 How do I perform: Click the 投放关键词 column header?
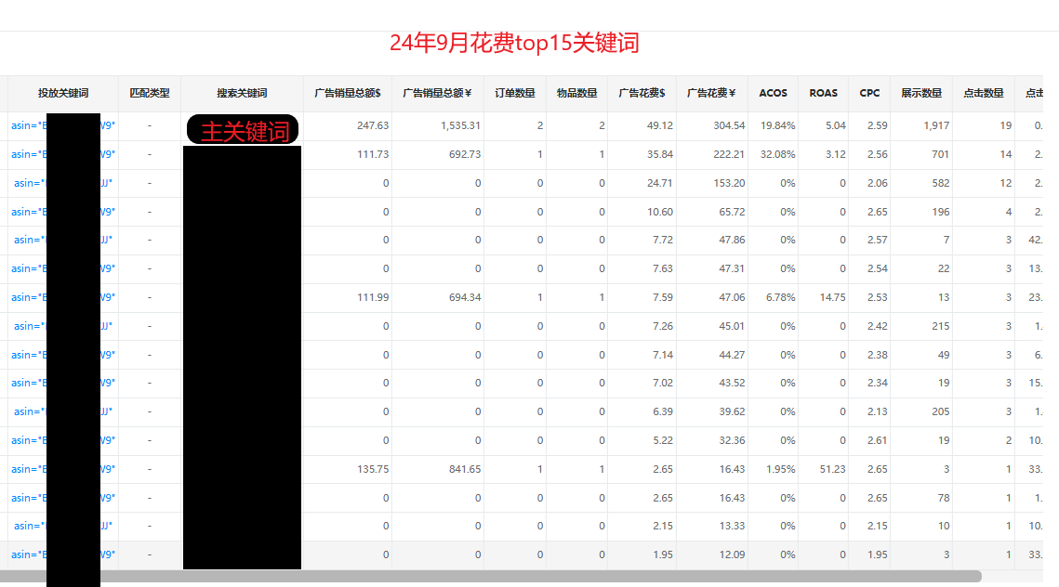click(63, 93)
